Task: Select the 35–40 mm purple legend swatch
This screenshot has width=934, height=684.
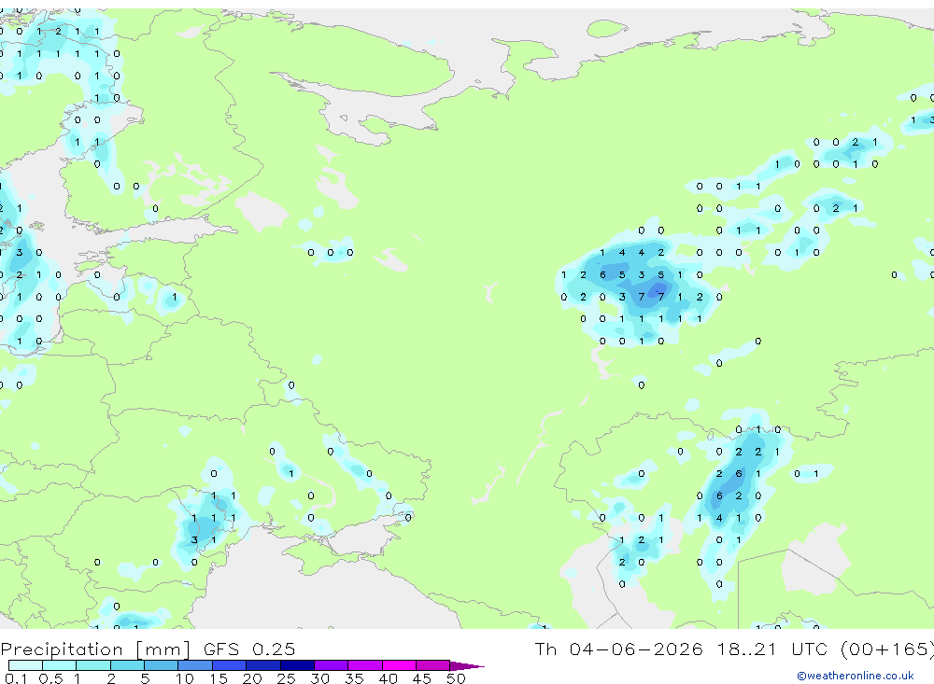Action: 365,665
